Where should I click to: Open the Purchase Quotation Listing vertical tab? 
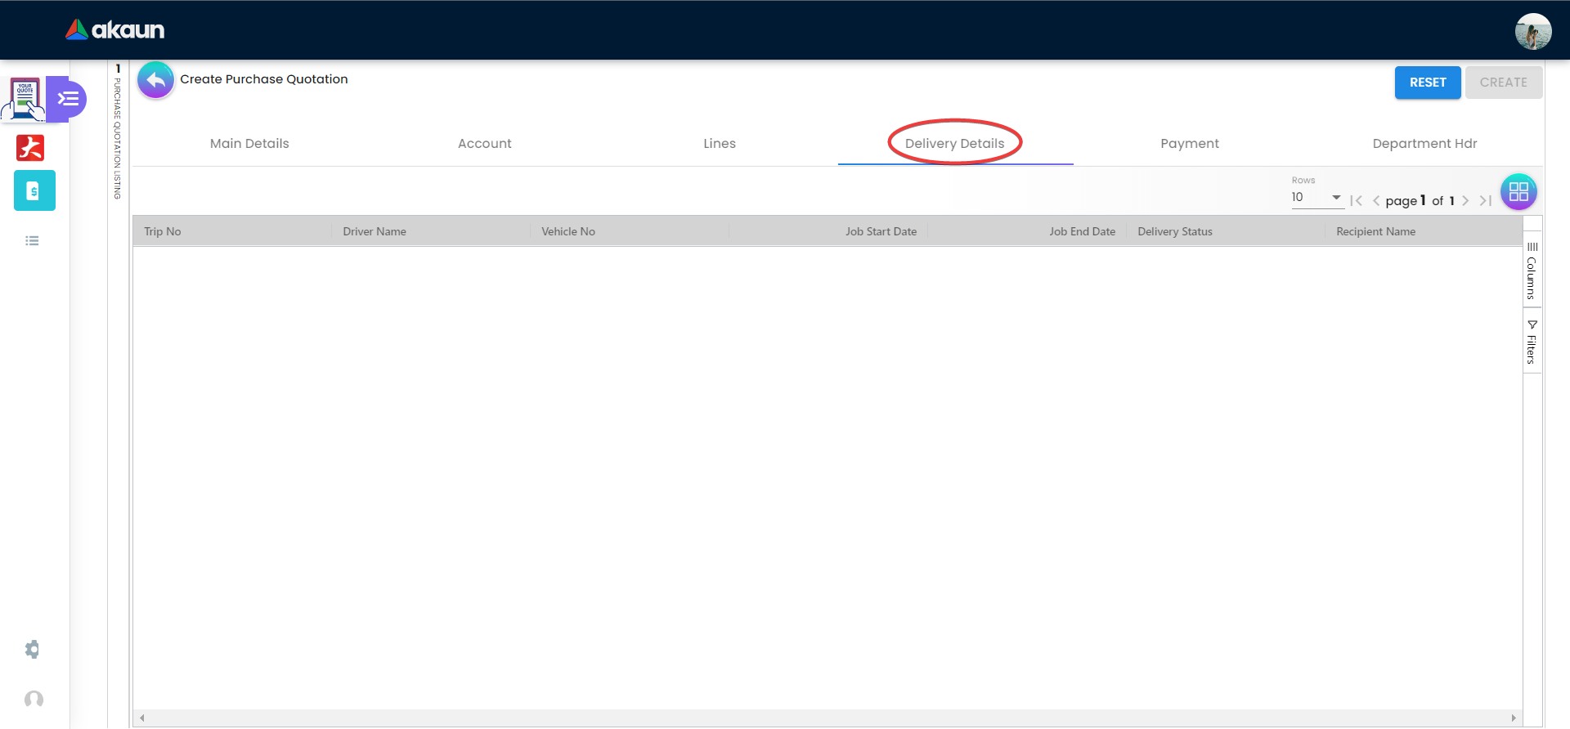[118, 132]
